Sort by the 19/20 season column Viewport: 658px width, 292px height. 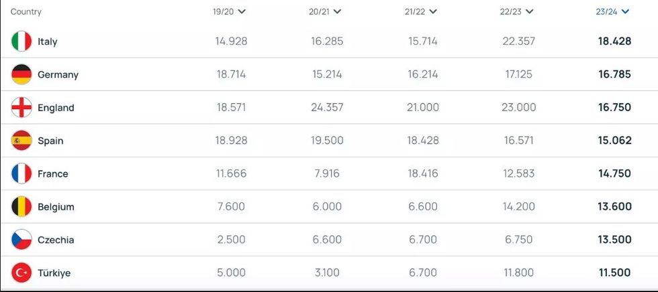click(x=228, y=11)
